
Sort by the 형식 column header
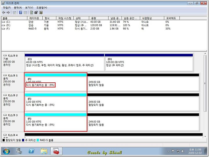click(49, 18)
